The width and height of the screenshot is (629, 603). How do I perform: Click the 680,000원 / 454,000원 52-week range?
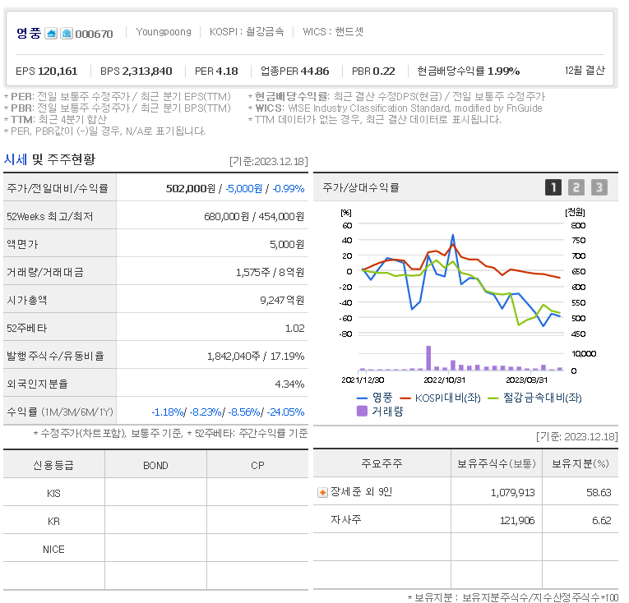pos(254,217)
